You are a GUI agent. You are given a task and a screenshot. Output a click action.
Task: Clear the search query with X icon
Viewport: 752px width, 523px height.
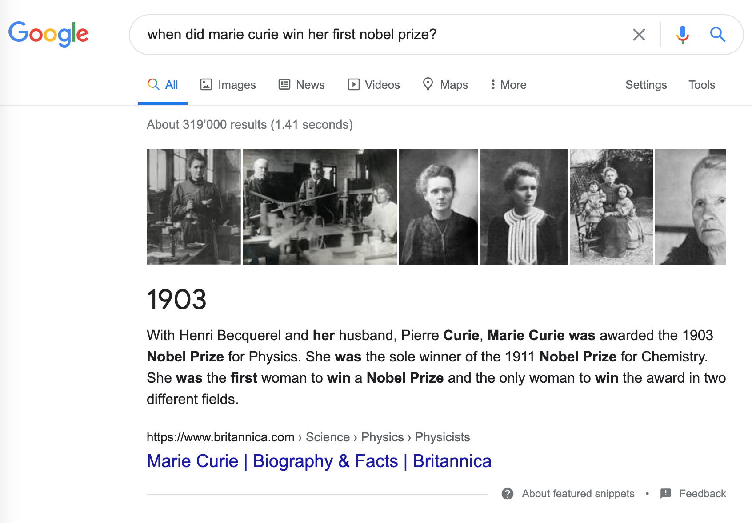639,35
